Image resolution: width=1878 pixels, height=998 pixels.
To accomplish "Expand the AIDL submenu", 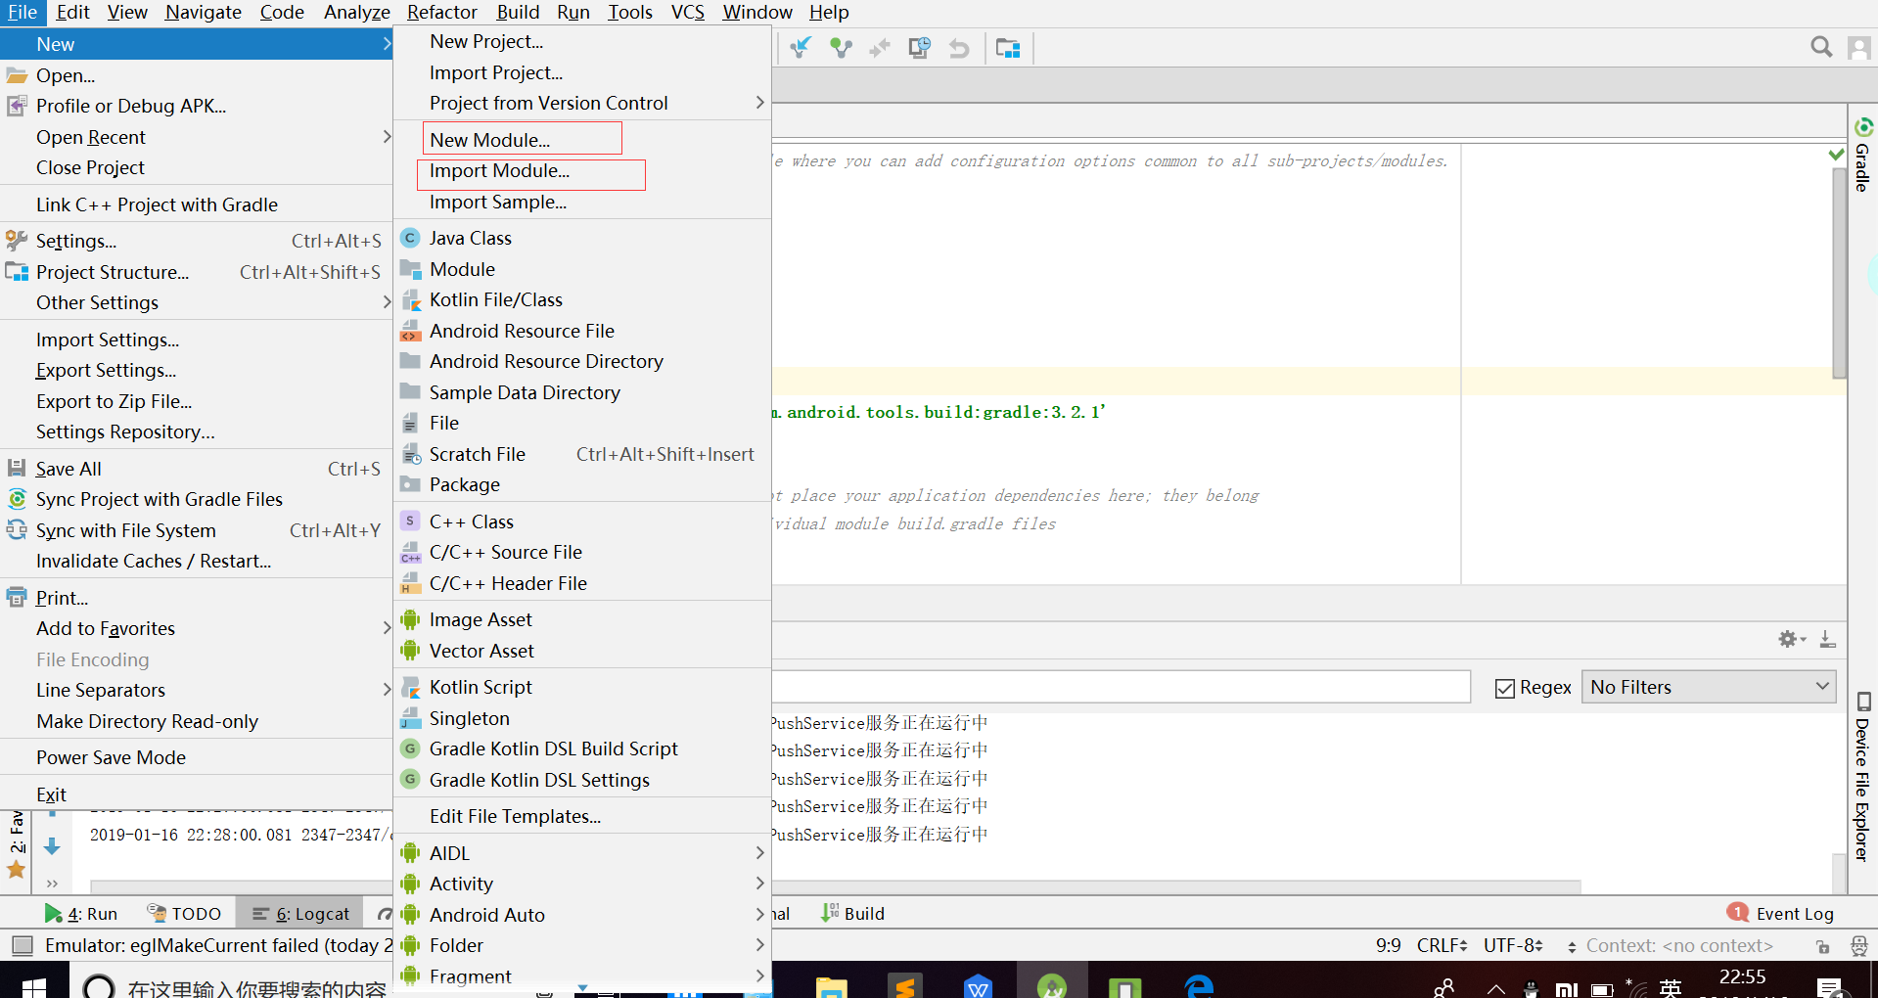I will [581, 853].
